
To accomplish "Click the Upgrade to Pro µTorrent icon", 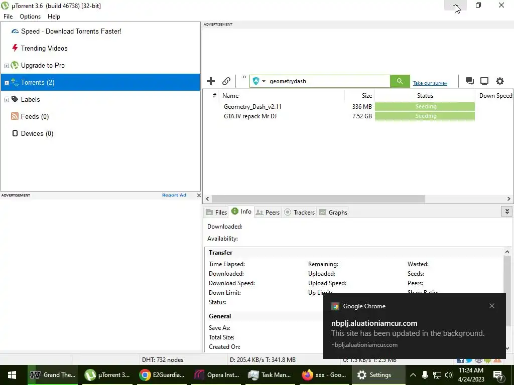I will pos(15,65).
